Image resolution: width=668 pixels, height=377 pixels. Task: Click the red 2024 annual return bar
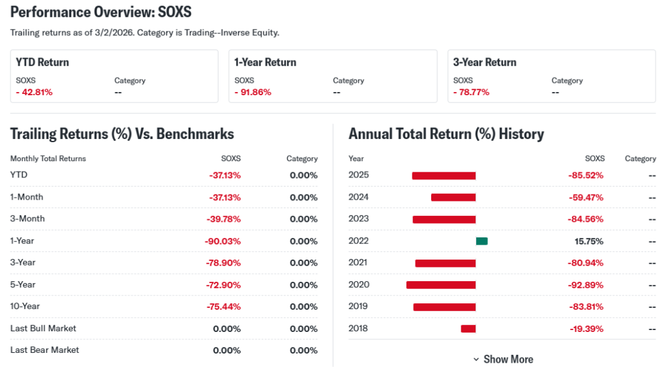(x=453, y=198)
